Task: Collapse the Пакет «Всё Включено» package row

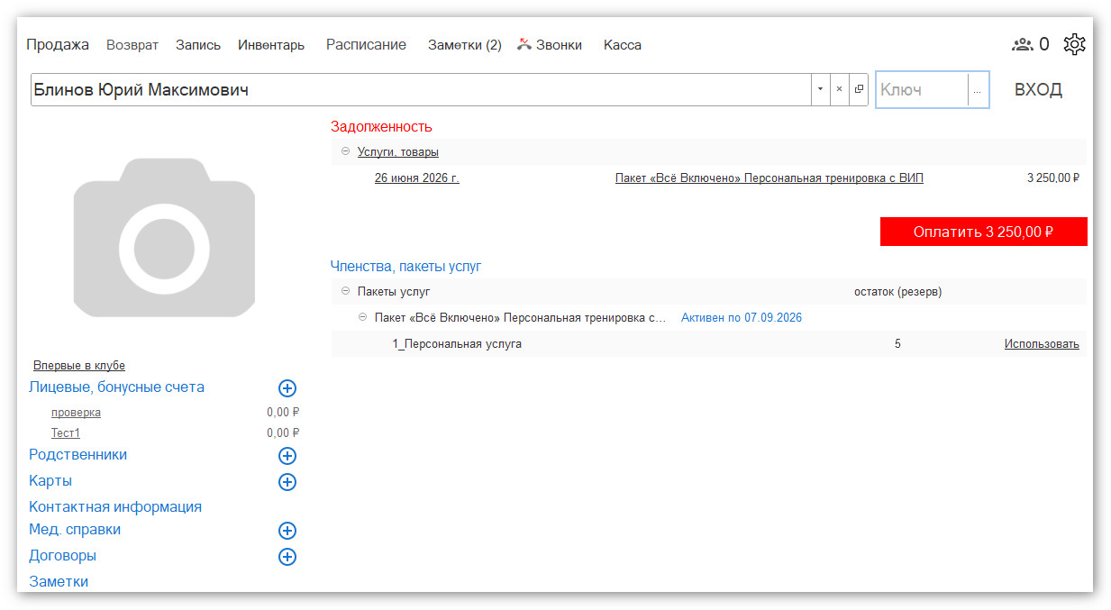Action: coord(362,317)
